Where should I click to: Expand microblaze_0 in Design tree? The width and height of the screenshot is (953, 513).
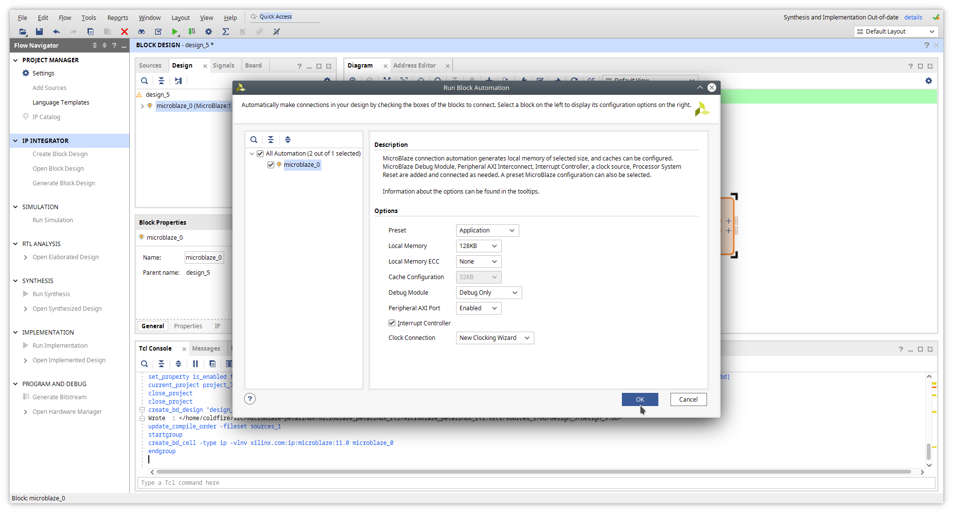click(x=142, y=106)
